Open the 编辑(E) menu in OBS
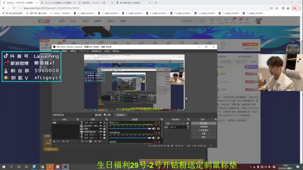The image size is (303, 170). click(x=64, y=51)
